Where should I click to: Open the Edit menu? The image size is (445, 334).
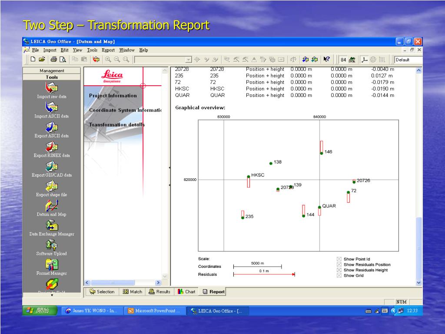pos(64,50)
